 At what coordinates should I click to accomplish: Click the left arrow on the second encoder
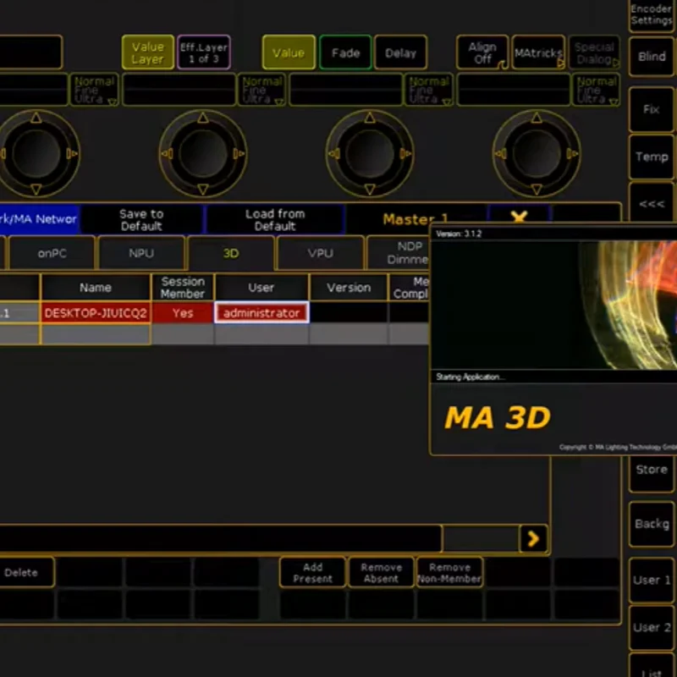click(x=167, y=153)
